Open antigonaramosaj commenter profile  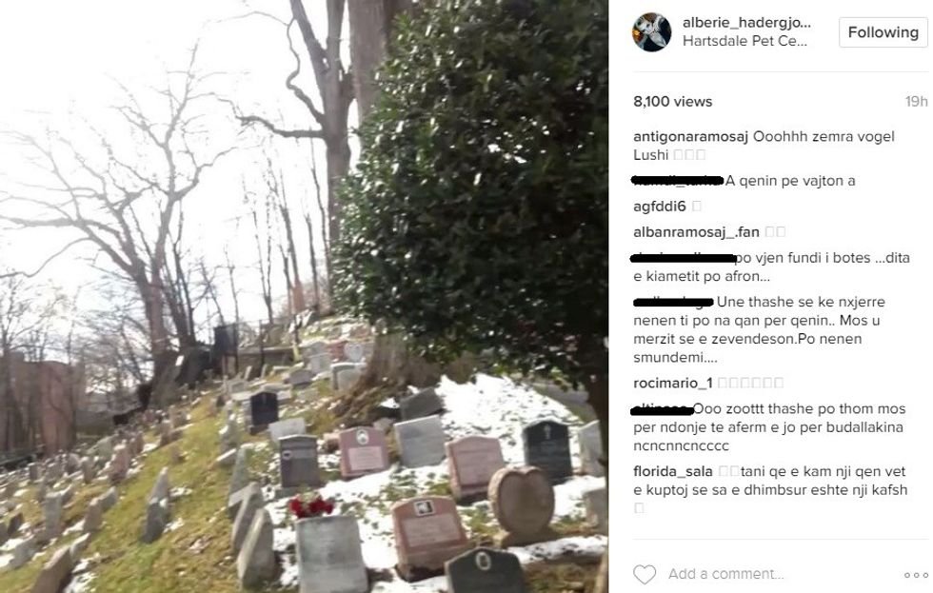tap(690, 137)
